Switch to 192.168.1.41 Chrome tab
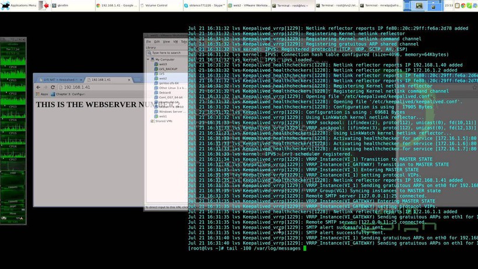478x269 pixels. (108, 80)
